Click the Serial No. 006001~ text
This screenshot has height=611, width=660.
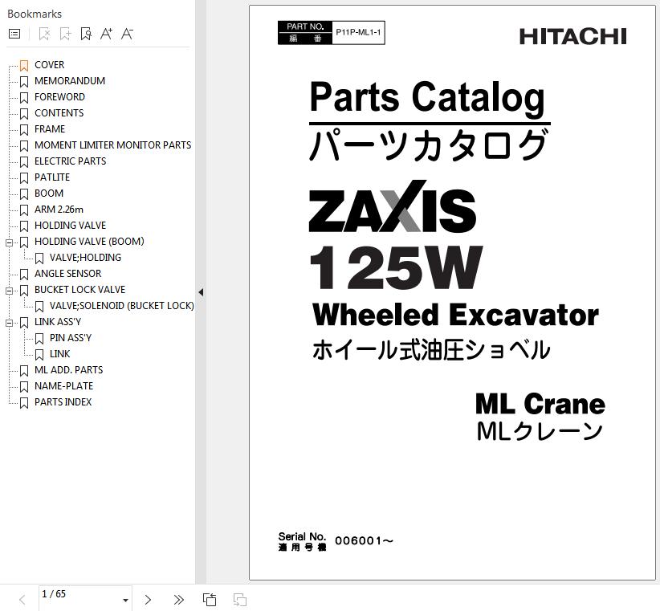click(x=336, y=541)
